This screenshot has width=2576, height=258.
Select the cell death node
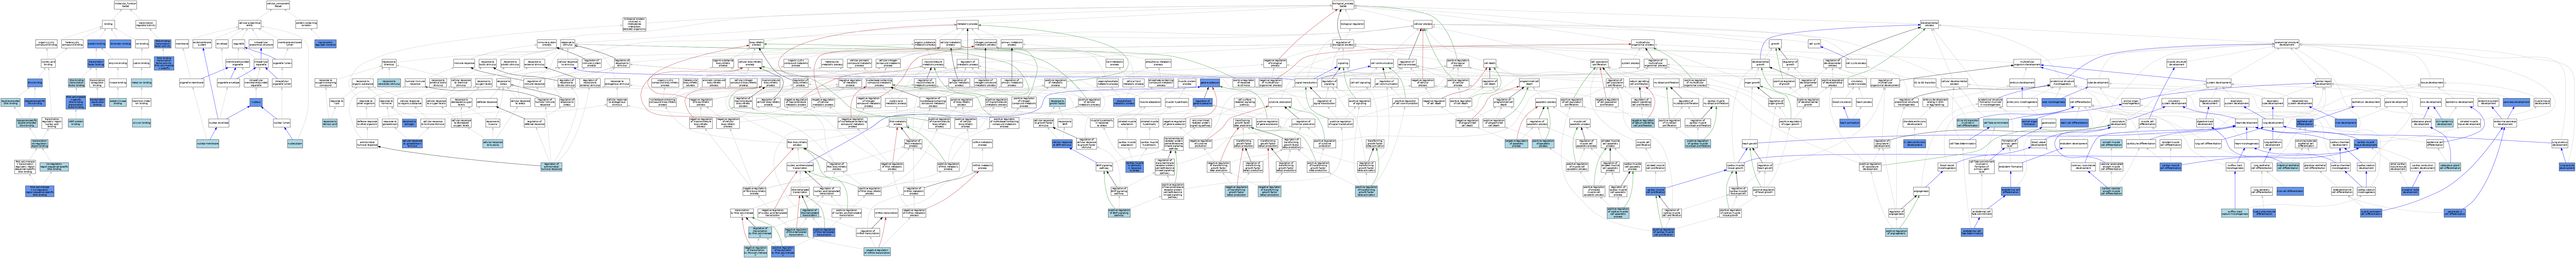click(1490, 63)
